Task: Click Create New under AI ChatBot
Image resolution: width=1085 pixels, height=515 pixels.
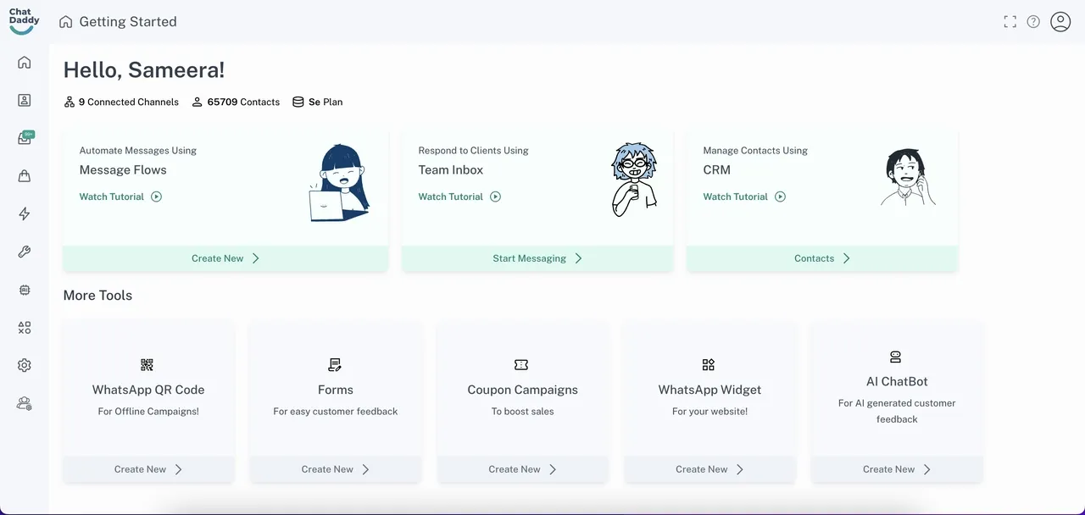Action: (x=897, y=469)
